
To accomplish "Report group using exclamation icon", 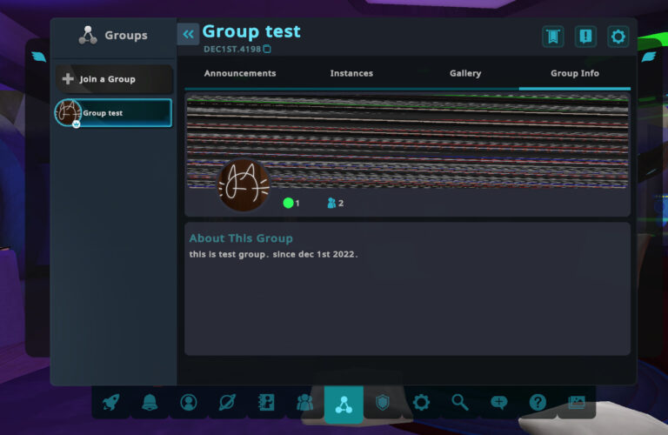I will tap(585, 36).
